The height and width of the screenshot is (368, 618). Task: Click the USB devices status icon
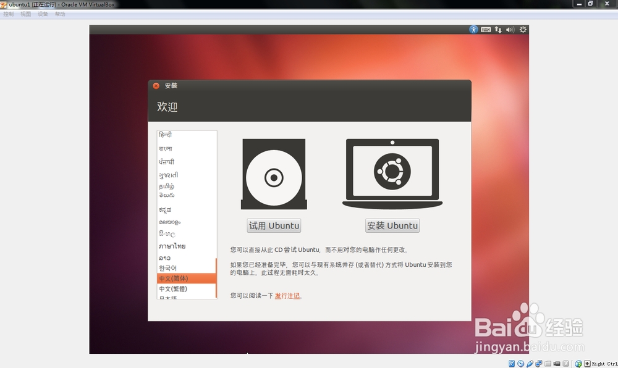[x=530, y=364]
